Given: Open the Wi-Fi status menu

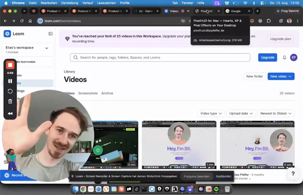Looking at the screenshot, I should (x=245, y=3).
